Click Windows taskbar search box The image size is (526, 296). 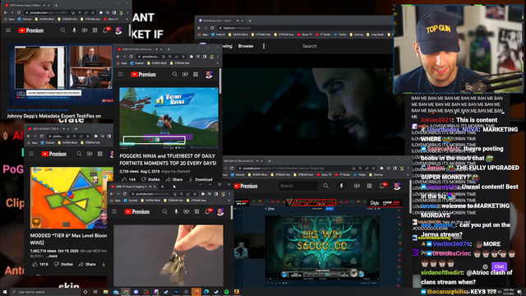tap(45, 292)
